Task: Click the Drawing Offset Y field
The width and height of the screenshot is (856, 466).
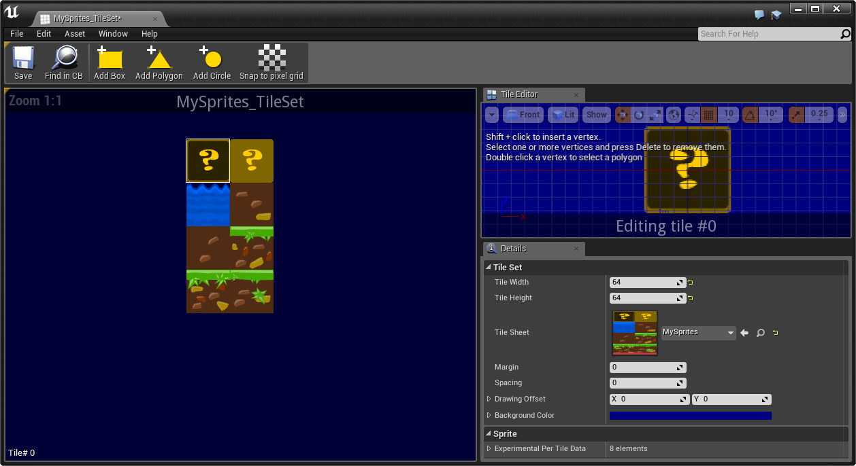Action: 731,399
